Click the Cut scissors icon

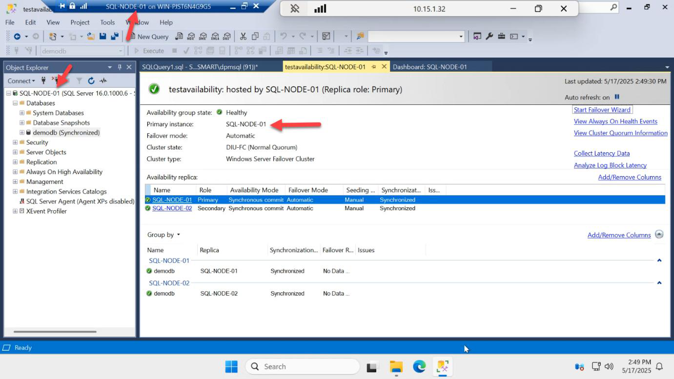[x=243, y=37]
